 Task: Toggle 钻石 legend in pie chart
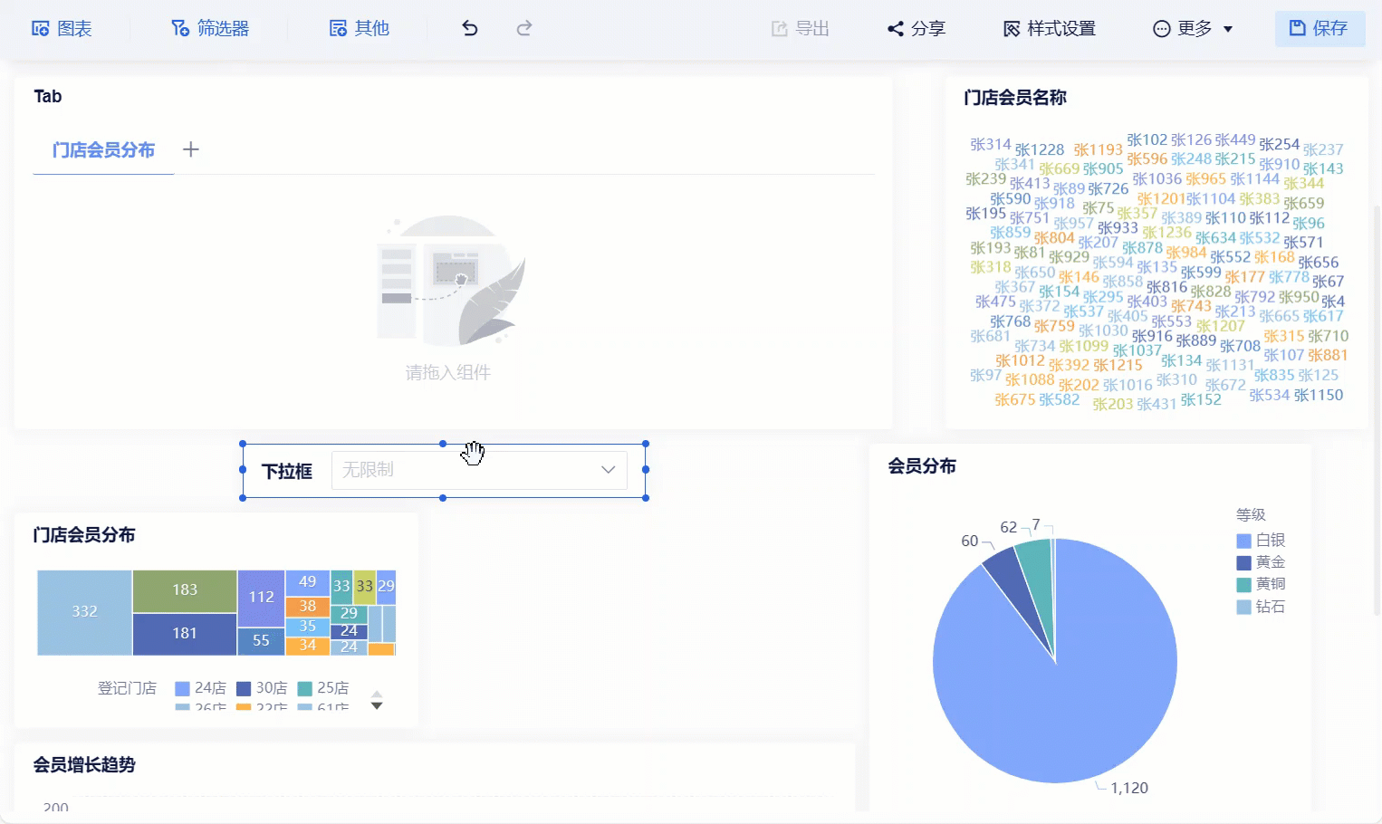(1261, 607)
